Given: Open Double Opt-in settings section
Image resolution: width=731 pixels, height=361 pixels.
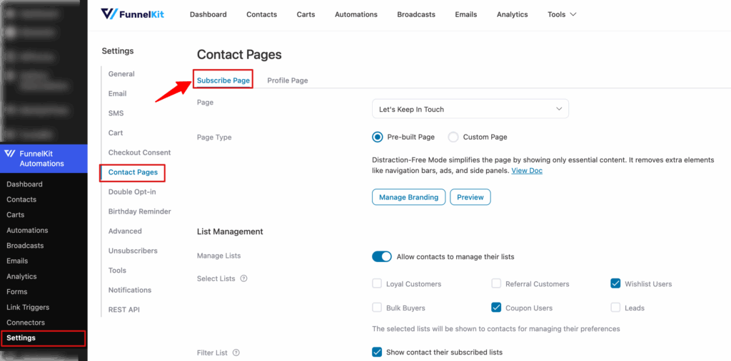Looking at the screenshot, I should [132, 192].
